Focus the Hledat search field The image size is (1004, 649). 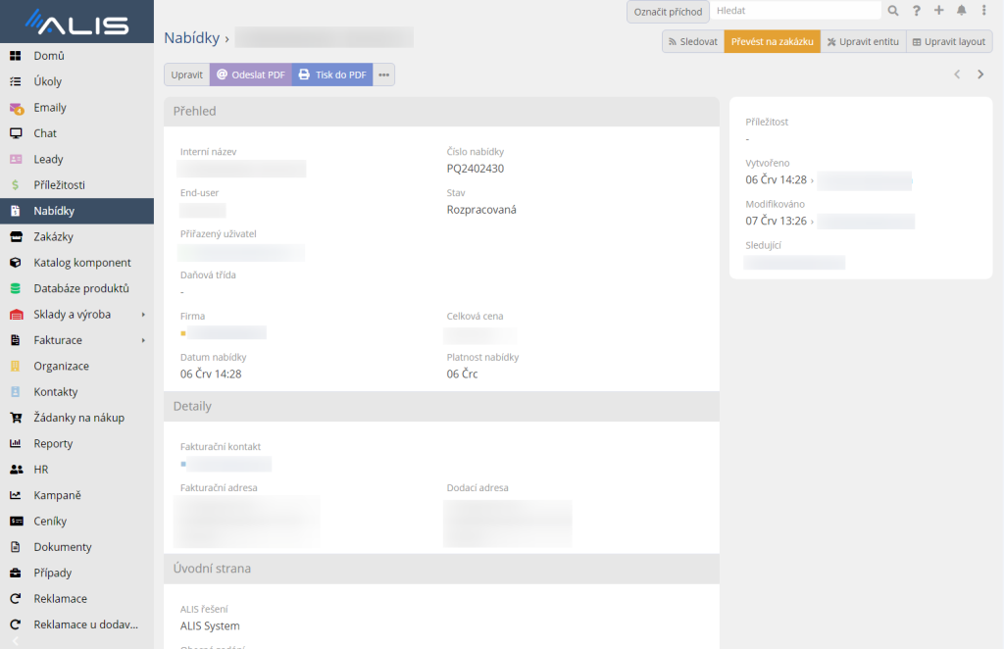[795, 11]
